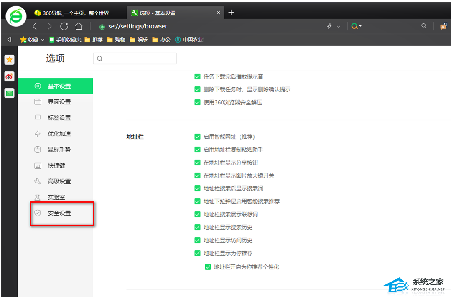Reload the page with the refresh icon
The width and height of the screenshot is (451, 297).
tap(64, 26)
